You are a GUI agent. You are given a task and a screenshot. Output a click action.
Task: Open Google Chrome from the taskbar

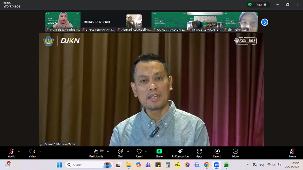pos(207,165)
